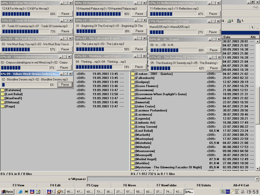Click the folder icon next to [Godgory]
260x195 pixels.
click(133, 82)
